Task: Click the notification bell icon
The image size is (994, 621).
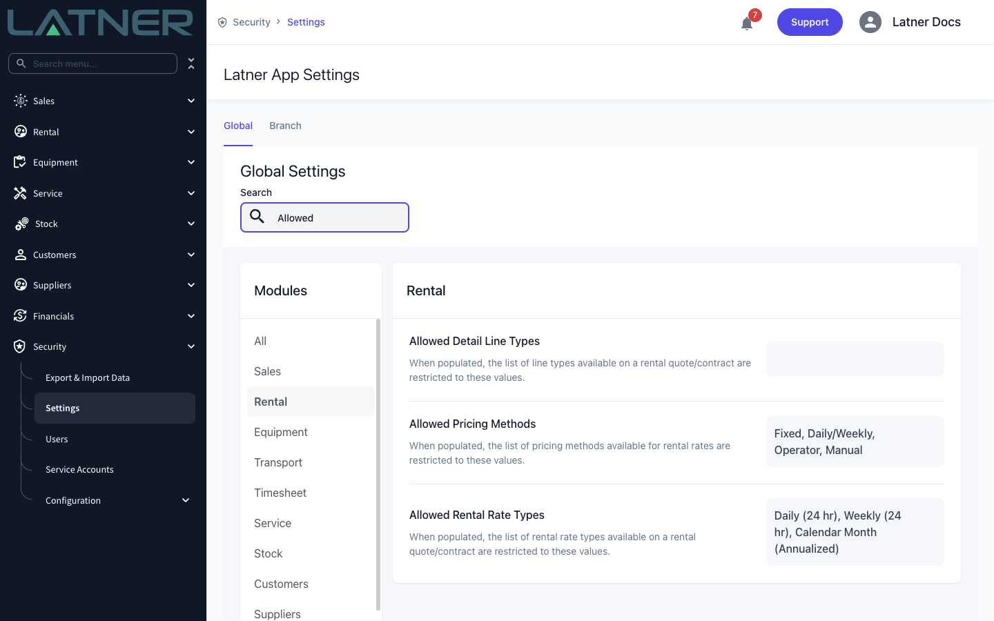Action: click(x=747, y=24)
